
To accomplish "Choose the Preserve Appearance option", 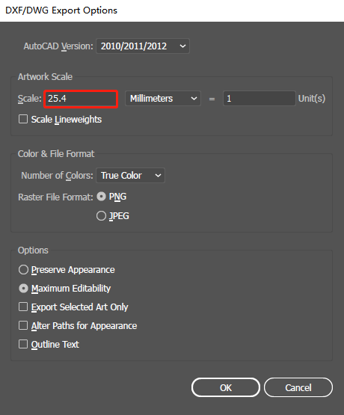I will coord(23,270).
